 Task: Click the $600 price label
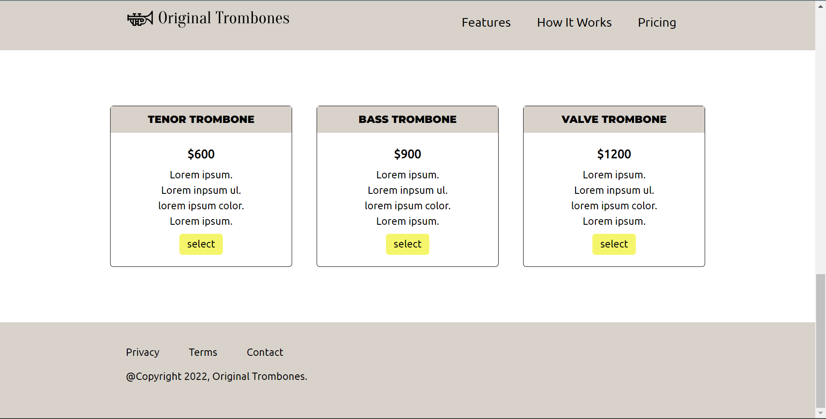[201, 154]
